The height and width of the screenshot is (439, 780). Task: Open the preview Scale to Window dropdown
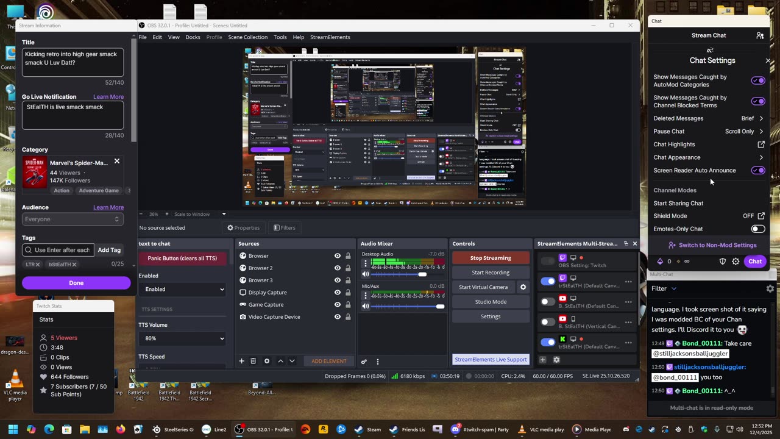click(199, 214)
